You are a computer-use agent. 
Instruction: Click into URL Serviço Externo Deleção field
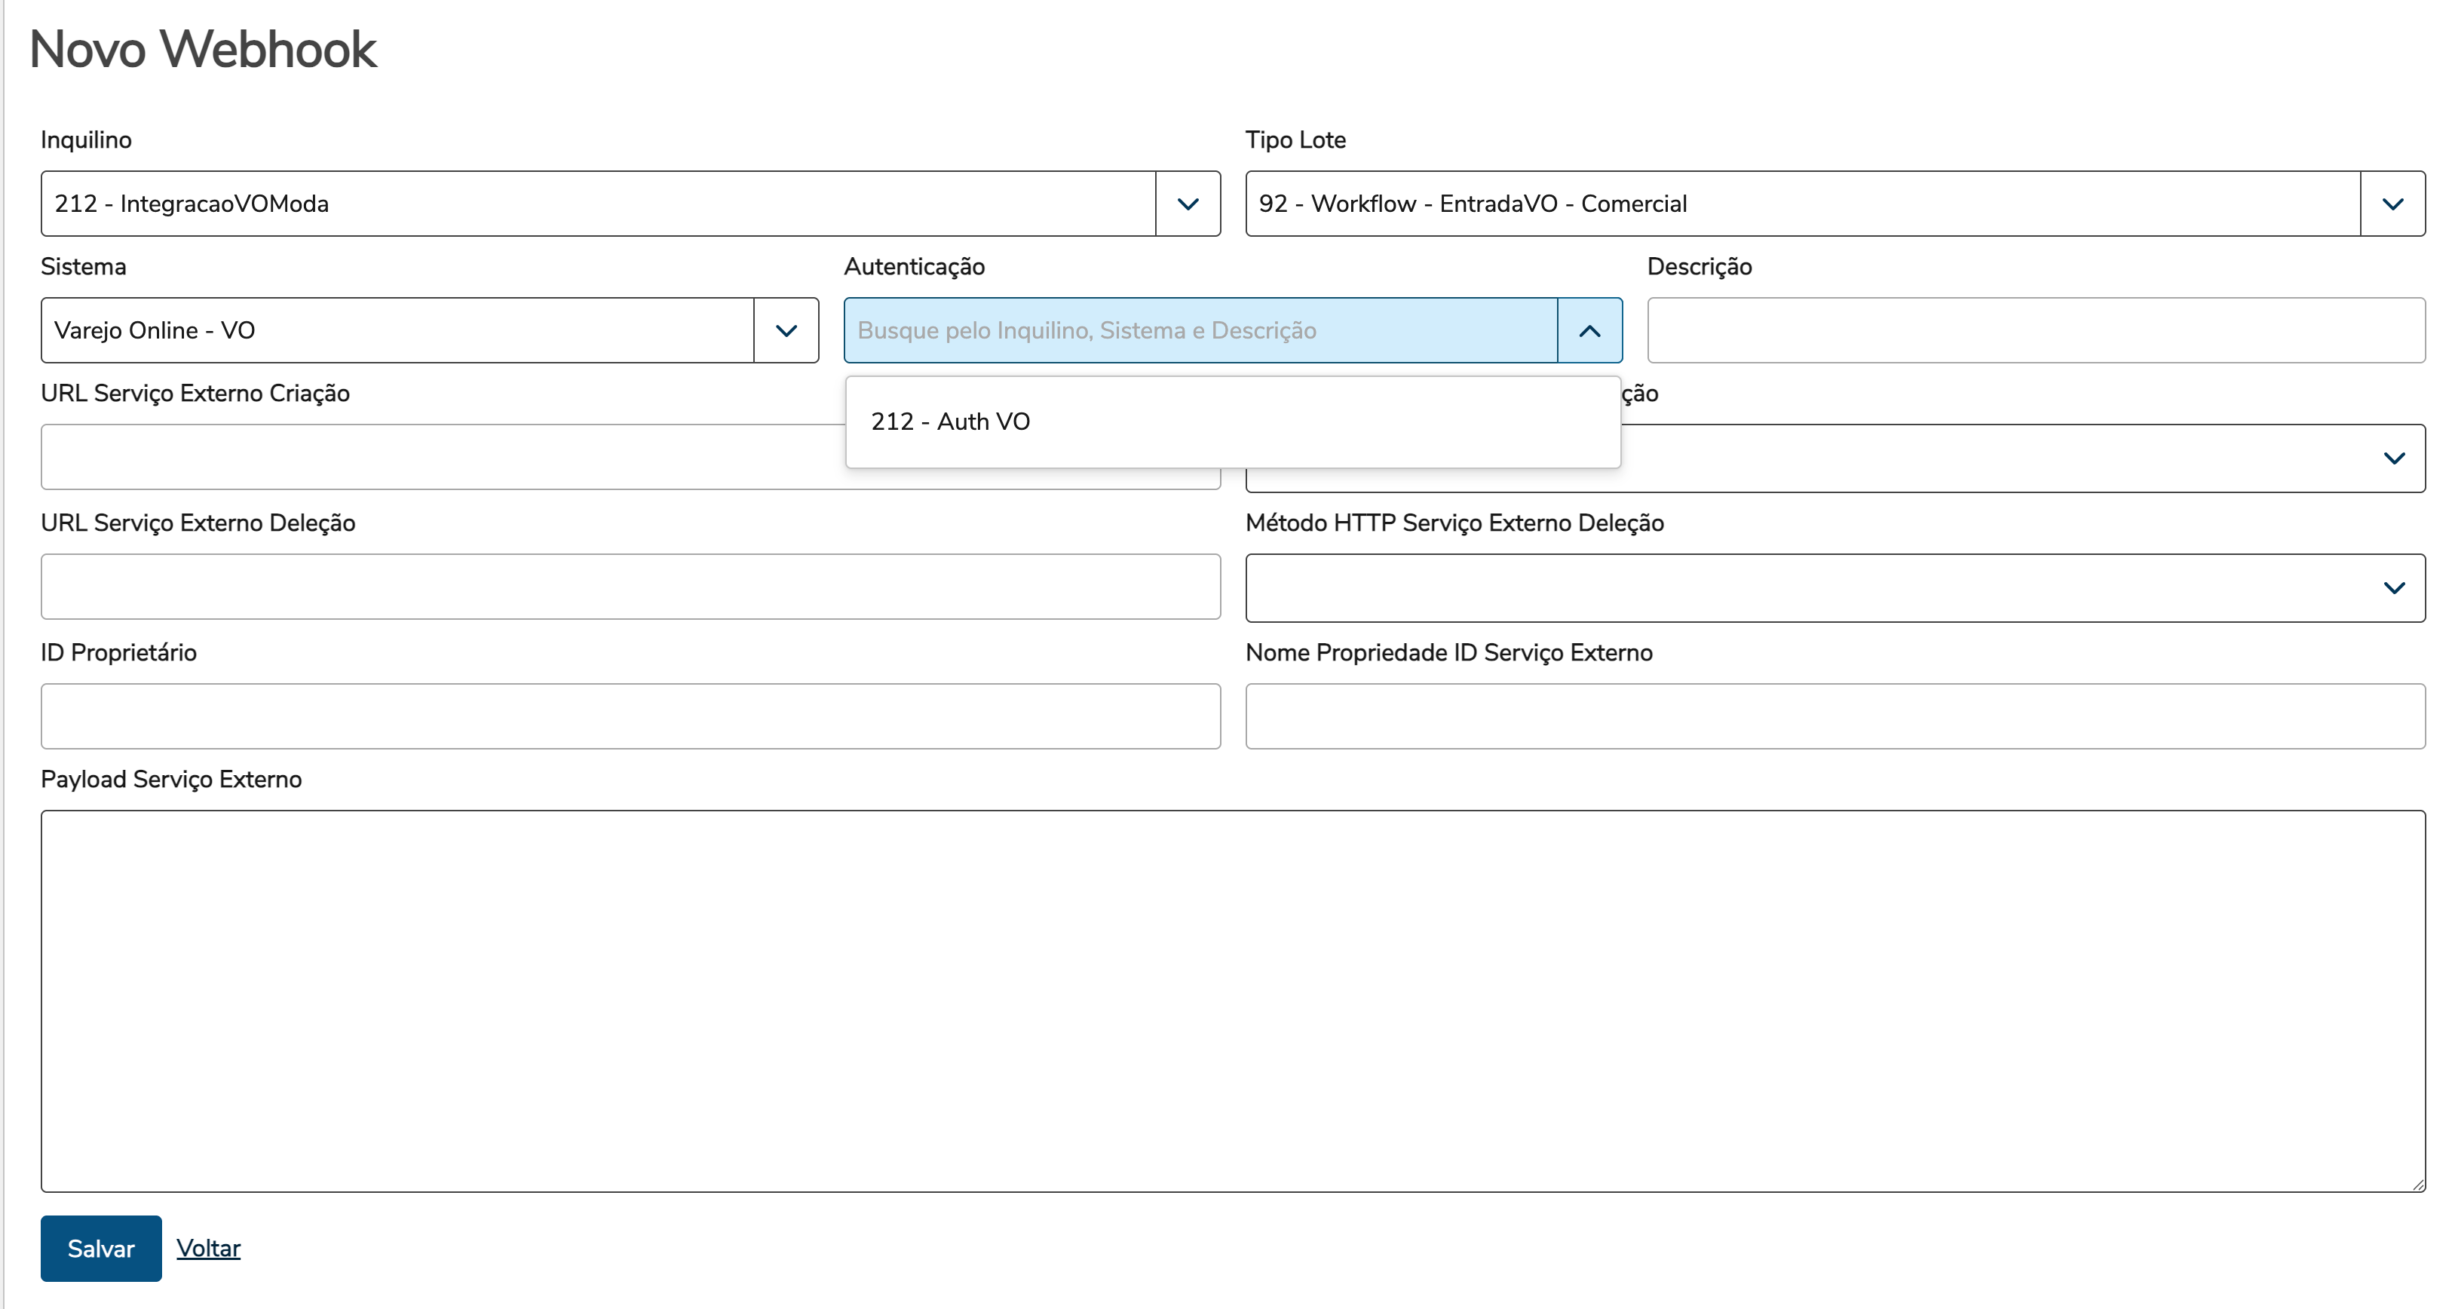click(x=630, y=587)
